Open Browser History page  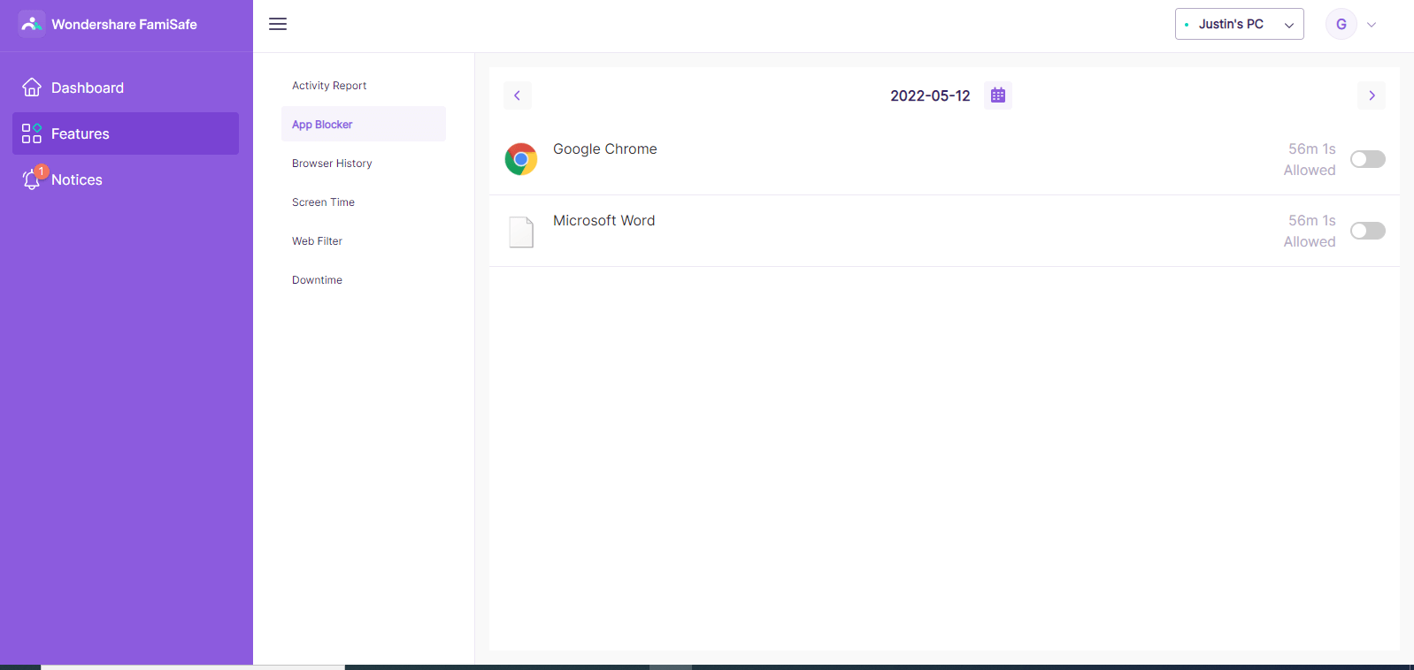tap(332, 164)
